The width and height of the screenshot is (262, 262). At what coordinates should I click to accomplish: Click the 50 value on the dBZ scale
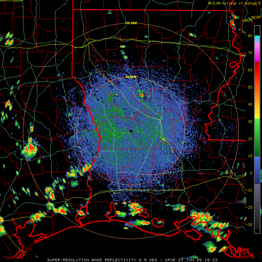click(250, 87)
